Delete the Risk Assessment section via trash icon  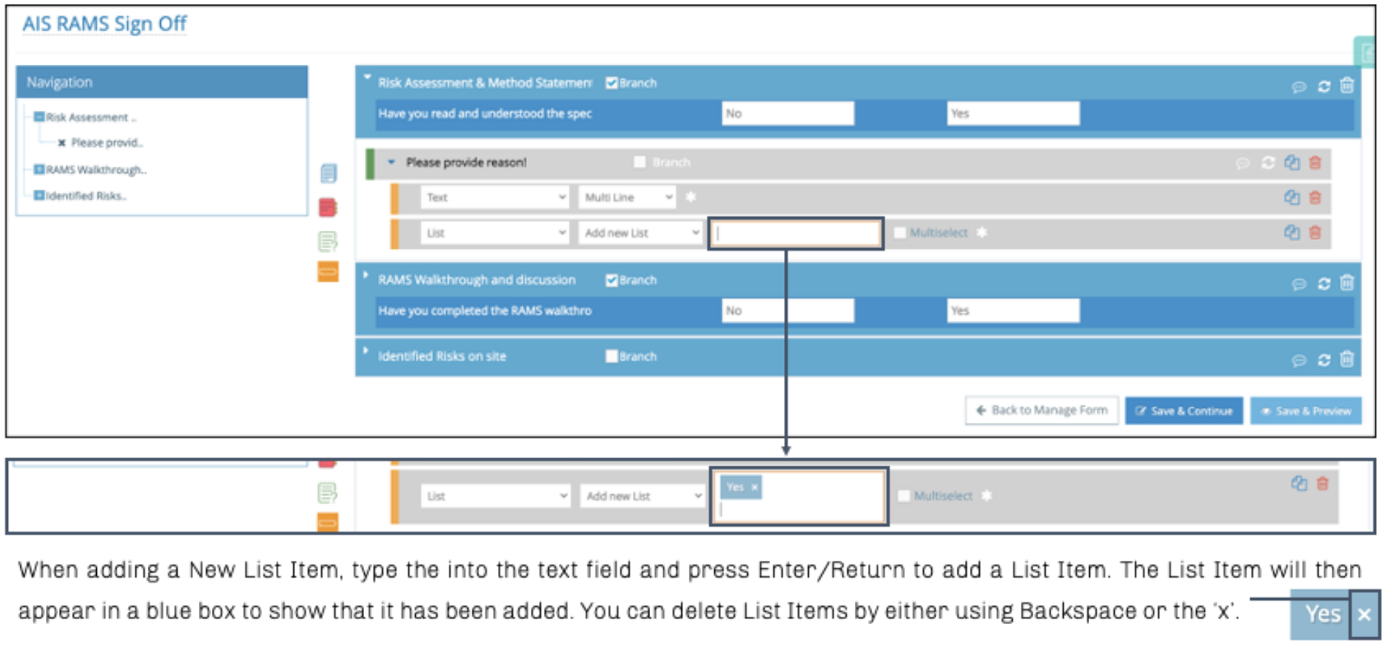coord(1347,85)
